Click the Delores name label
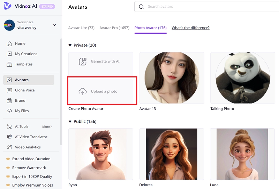Viewport: 279px width, 189px height. coord(146,185)
